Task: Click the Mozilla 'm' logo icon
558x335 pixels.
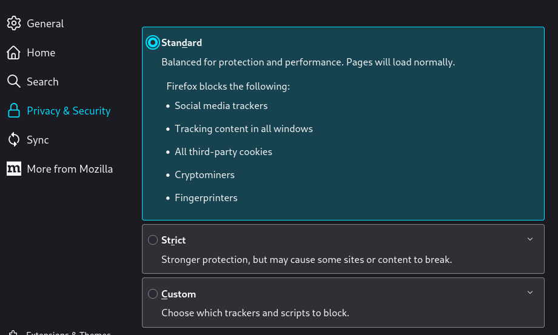Action: (x=14, y=169)
